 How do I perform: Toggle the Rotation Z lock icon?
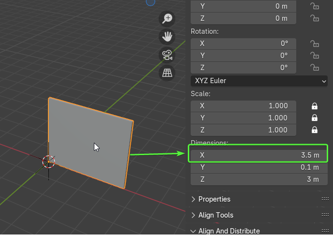(315, 68)
